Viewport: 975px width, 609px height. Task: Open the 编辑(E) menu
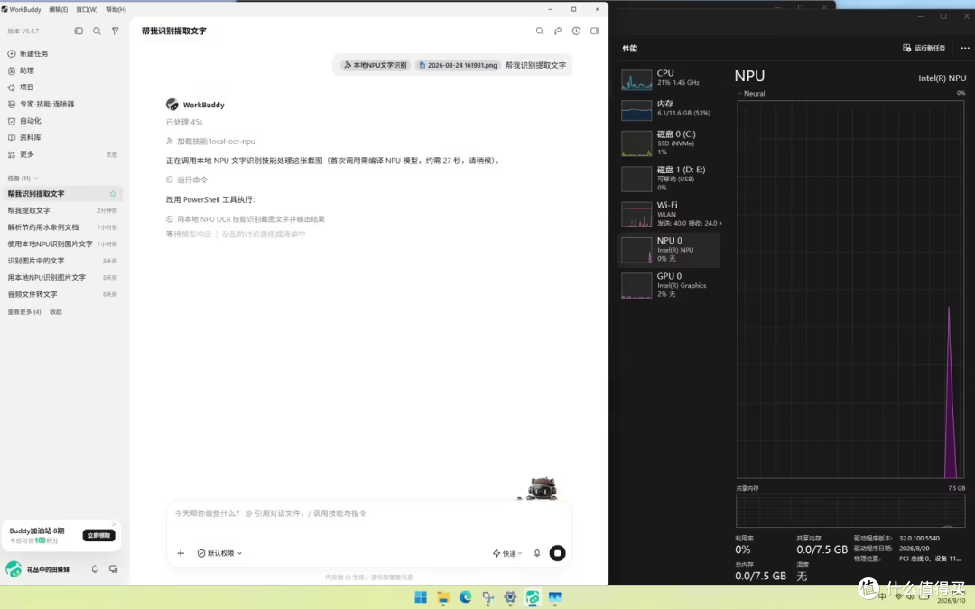[x=59, y=9]
